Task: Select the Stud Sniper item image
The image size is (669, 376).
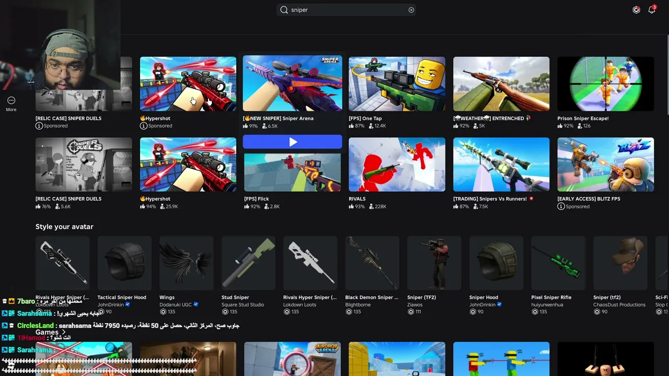Action: [248, 263]
